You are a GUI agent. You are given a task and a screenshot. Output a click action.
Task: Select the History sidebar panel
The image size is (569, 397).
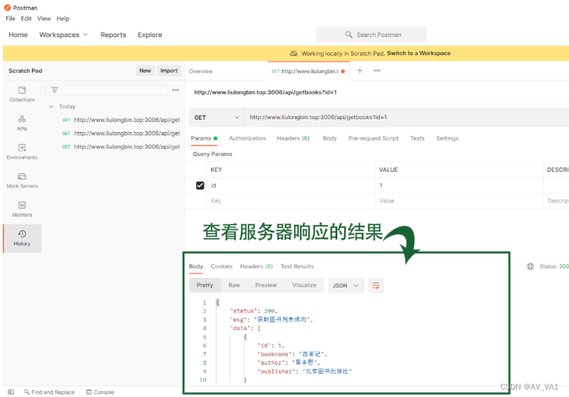(22, 238)
